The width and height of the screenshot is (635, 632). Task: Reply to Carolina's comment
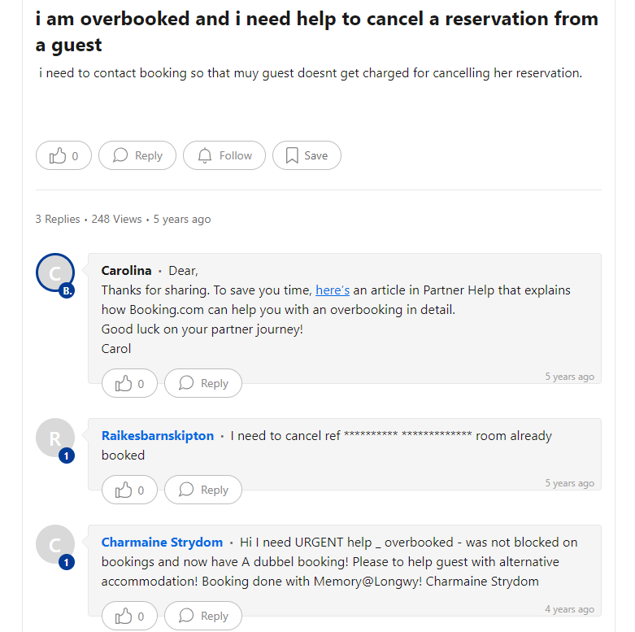coord(203,383)
